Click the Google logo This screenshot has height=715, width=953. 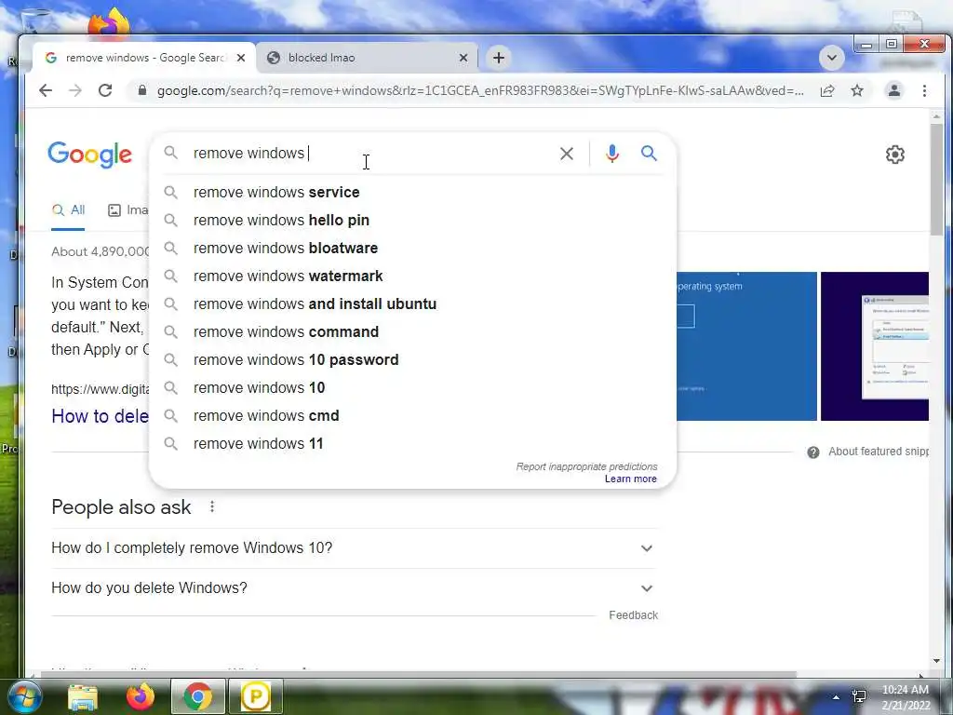[x=90, y=155]
